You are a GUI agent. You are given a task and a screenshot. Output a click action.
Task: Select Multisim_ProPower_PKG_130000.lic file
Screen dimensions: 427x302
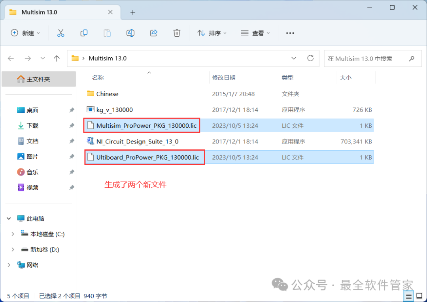tap(229, 126)
